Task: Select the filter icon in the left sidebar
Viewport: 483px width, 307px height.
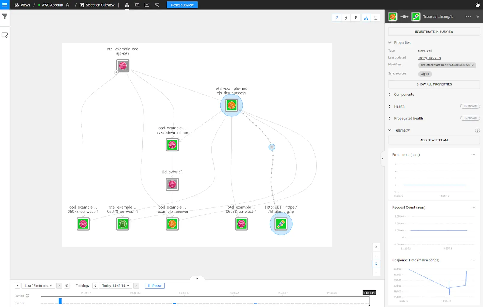Action: tap(5, 16)
